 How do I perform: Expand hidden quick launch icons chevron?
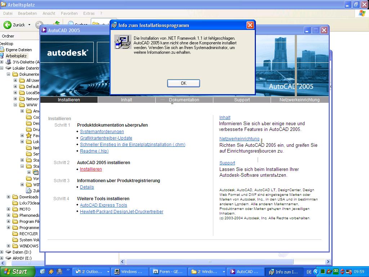(x=68, y=270)
